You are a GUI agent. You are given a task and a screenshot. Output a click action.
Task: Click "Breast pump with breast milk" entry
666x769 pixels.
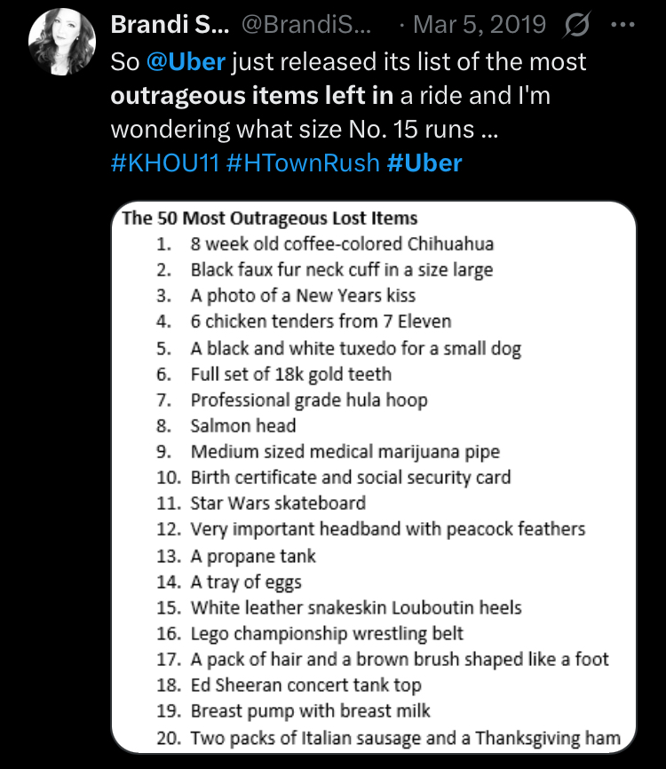(310, 711)
